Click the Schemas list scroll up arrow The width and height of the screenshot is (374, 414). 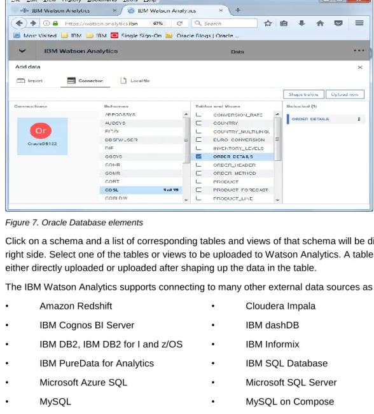click(186, 114)
